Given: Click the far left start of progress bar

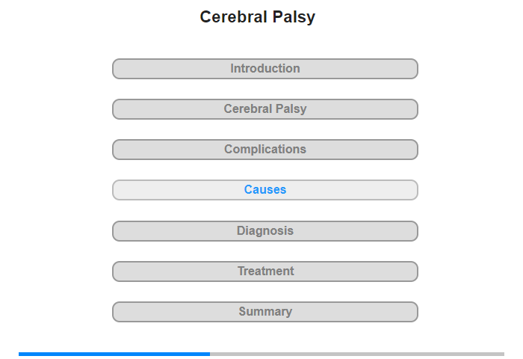Looking at the screenshot, I should click(21, 354).
